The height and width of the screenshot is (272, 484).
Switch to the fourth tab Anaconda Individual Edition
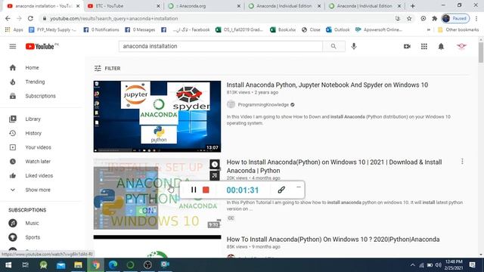tap(284, 6)
